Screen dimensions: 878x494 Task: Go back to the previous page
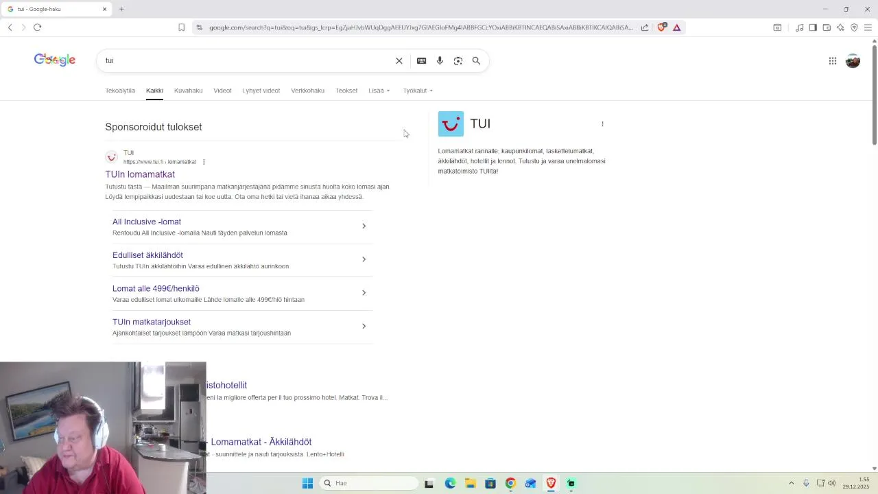(10, 27)
